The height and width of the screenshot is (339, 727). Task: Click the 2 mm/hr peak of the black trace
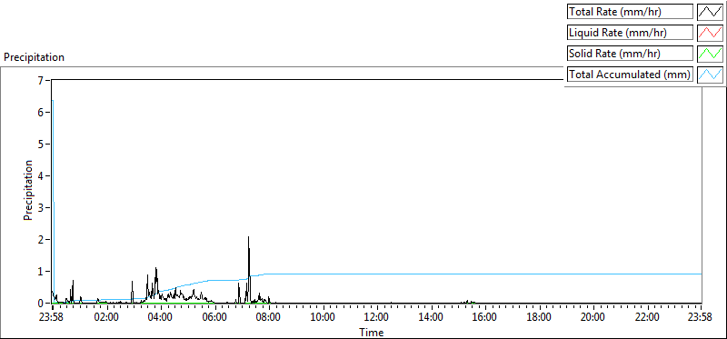pos(248,237)
